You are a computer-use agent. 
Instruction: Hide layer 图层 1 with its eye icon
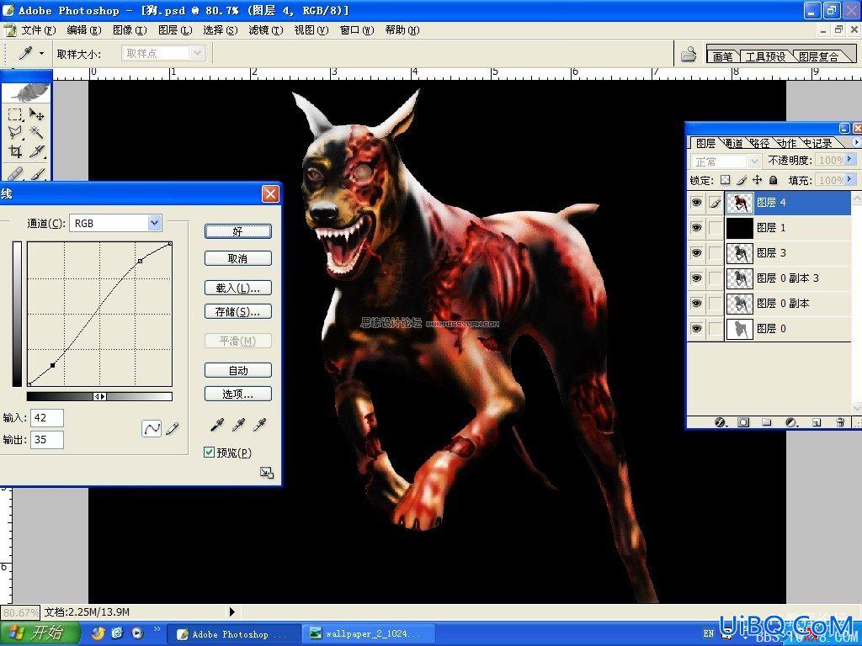(x=696, y=227)
